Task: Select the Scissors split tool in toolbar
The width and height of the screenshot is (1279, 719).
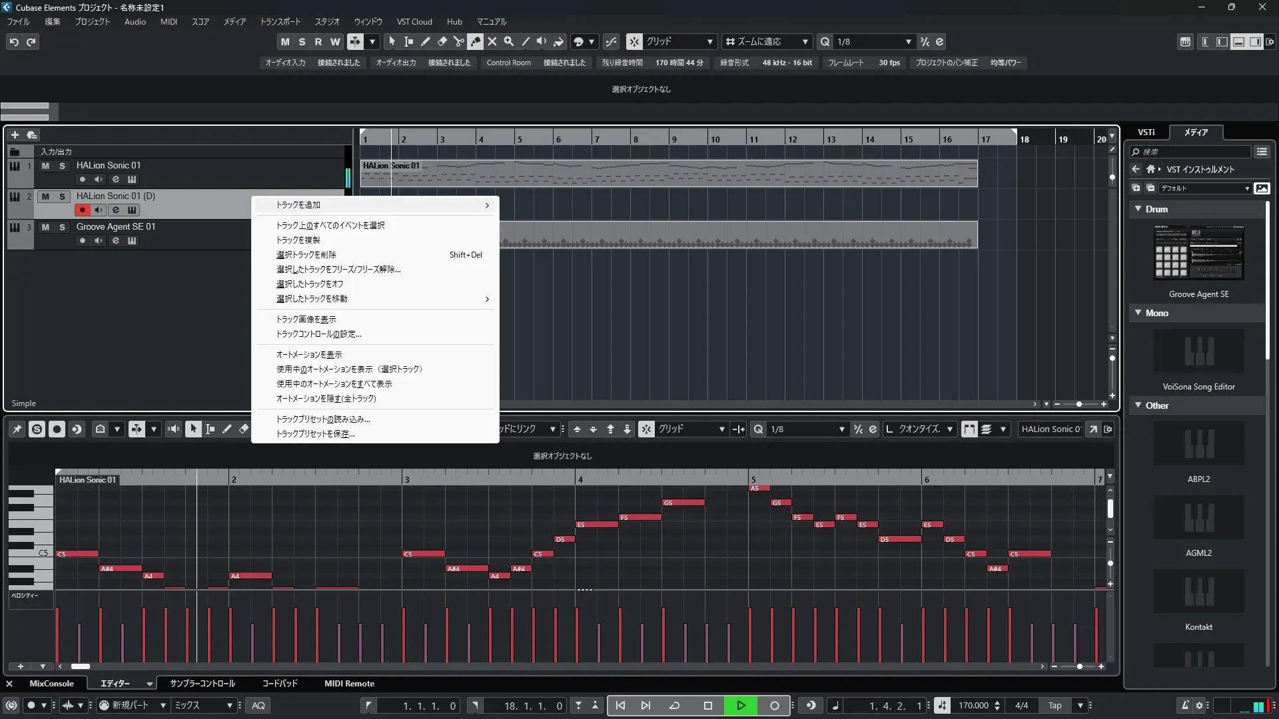Action: (x=458, y=41)
